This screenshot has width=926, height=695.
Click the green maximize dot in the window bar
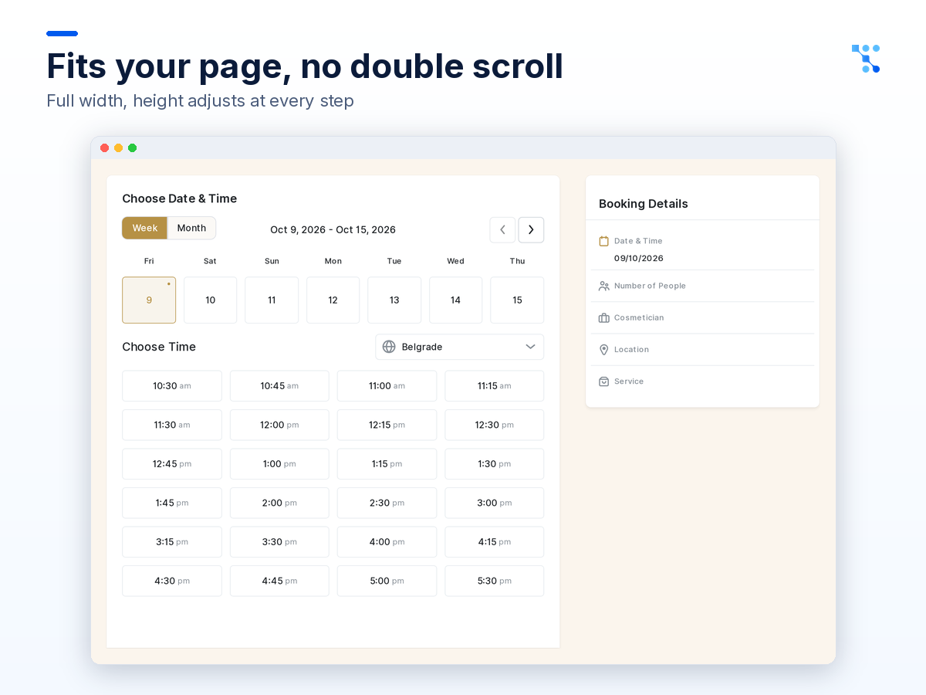[x=132, y=148]
